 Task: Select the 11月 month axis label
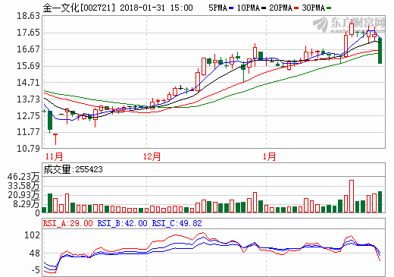tap(54, 156)
